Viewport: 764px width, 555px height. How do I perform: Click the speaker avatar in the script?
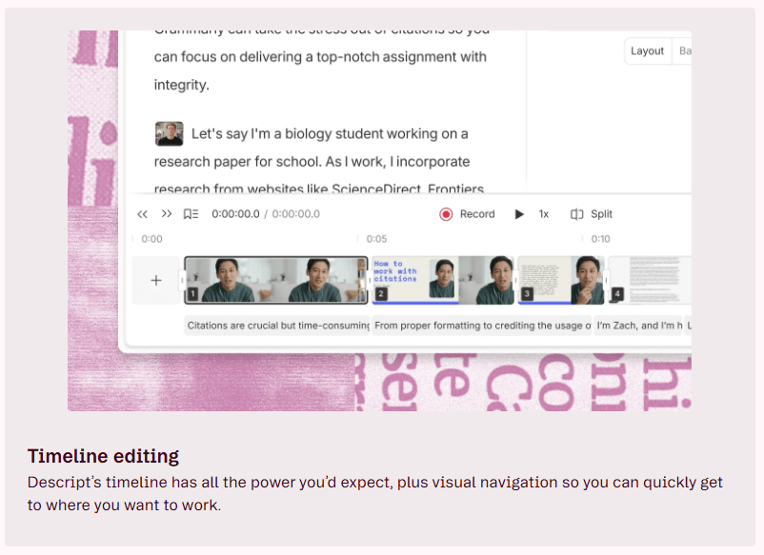click(169, 134)
